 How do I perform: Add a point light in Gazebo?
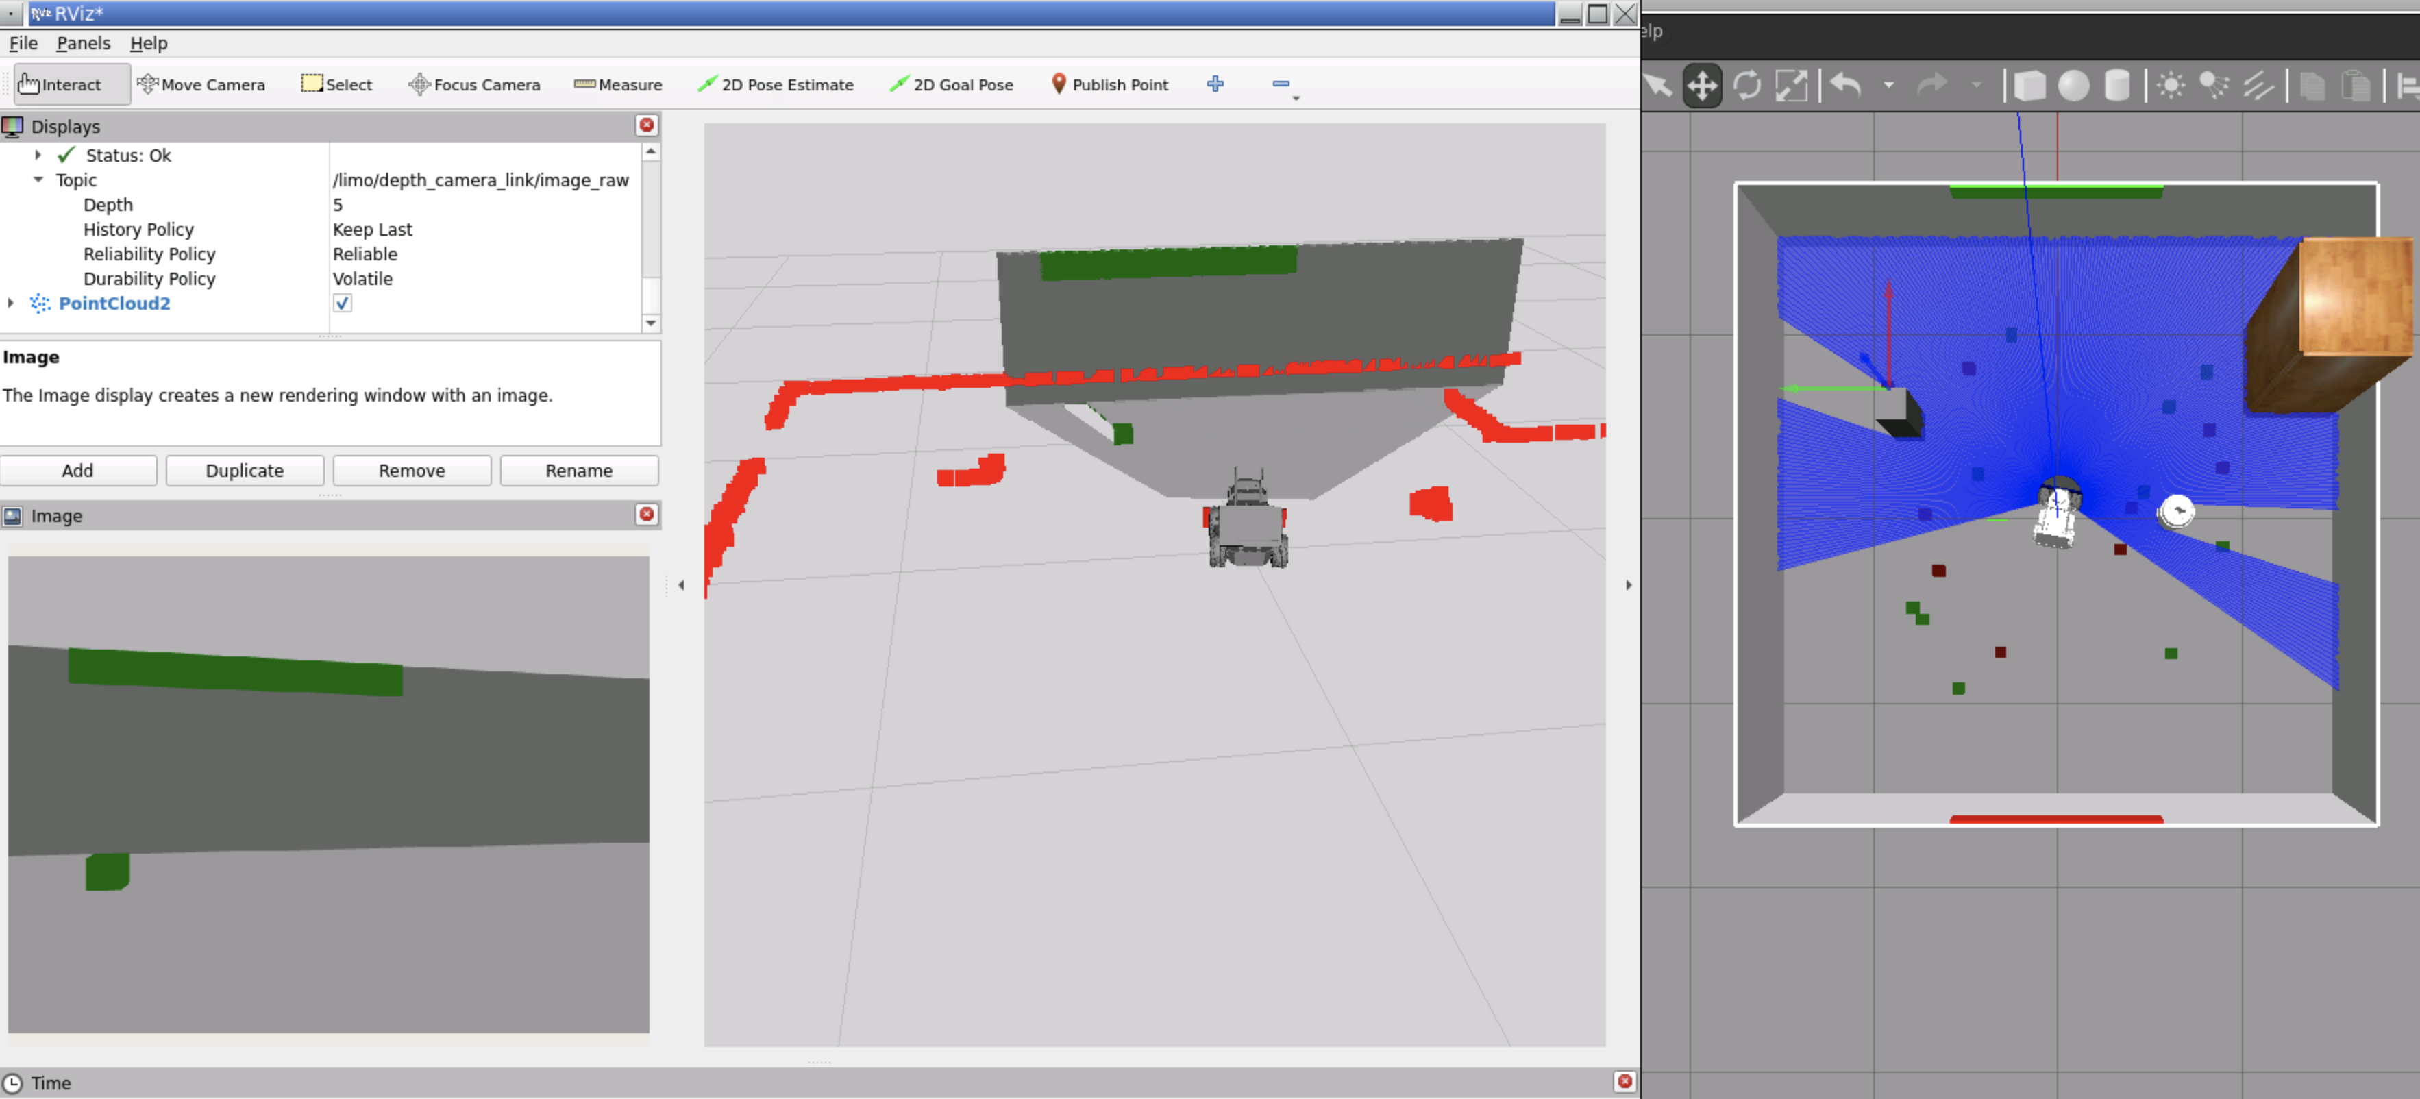(2170, 86)
